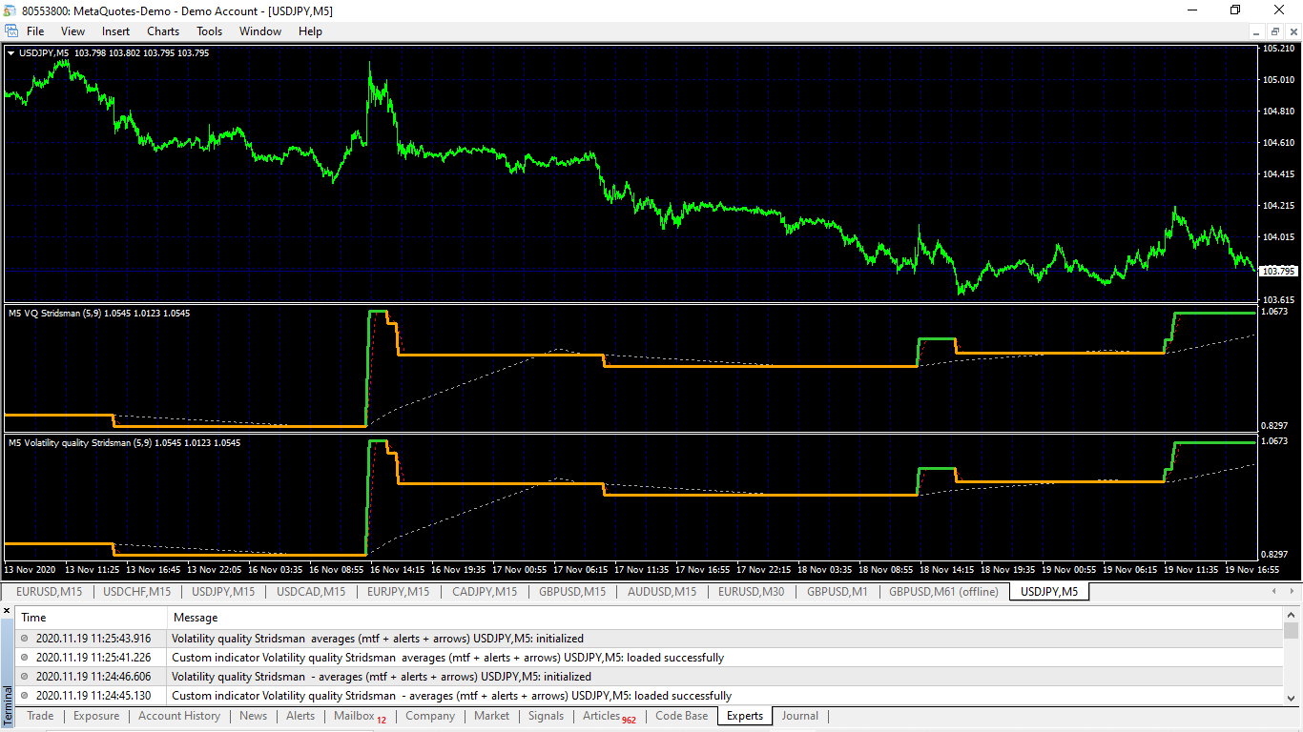This screenshot has width=1303, height=732.
Task: Click the status icon of the 11:24:45.130 log entry
Action: [x=25, y=696]
